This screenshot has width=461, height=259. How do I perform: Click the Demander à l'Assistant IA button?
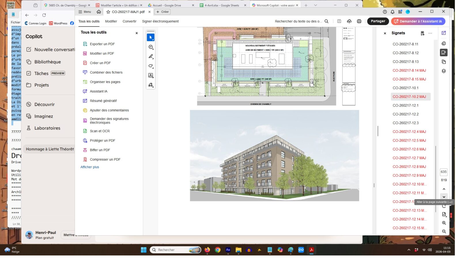pos(418,21)
